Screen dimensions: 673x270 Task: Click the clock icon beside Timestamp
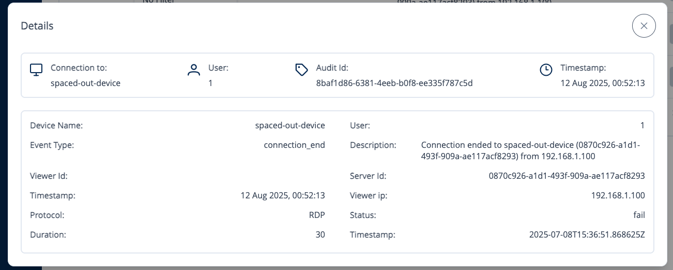coord(546,70)
